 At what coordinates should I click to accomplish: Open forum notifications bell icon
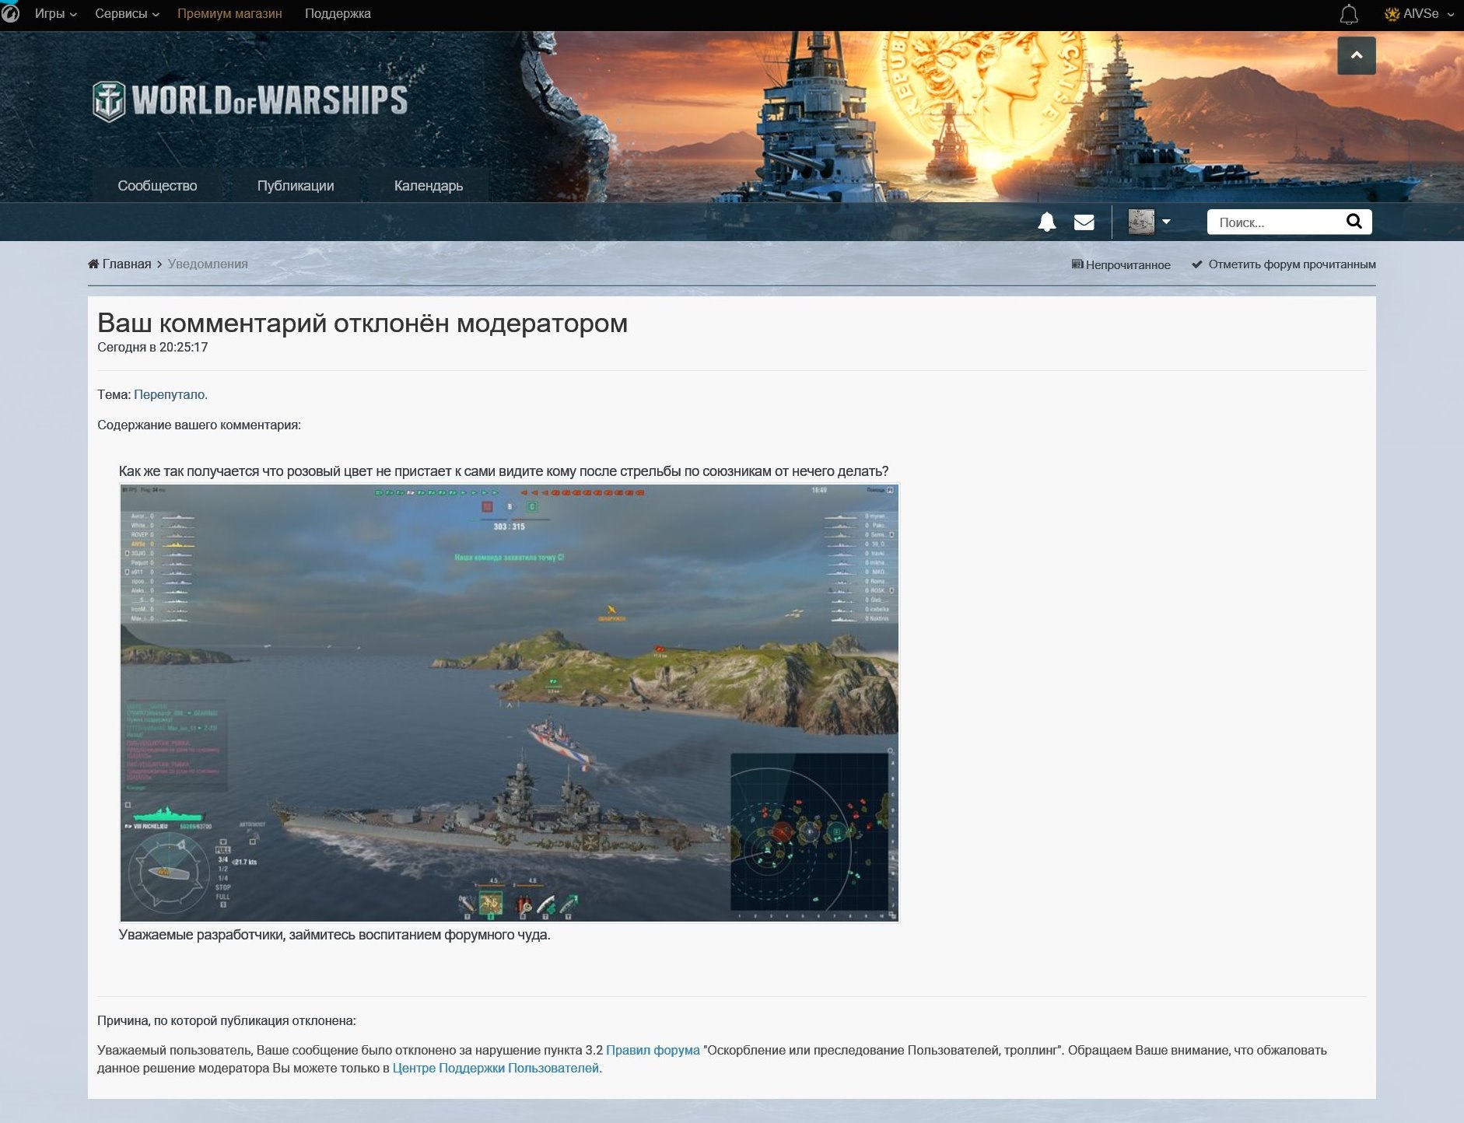point(1047,222)
